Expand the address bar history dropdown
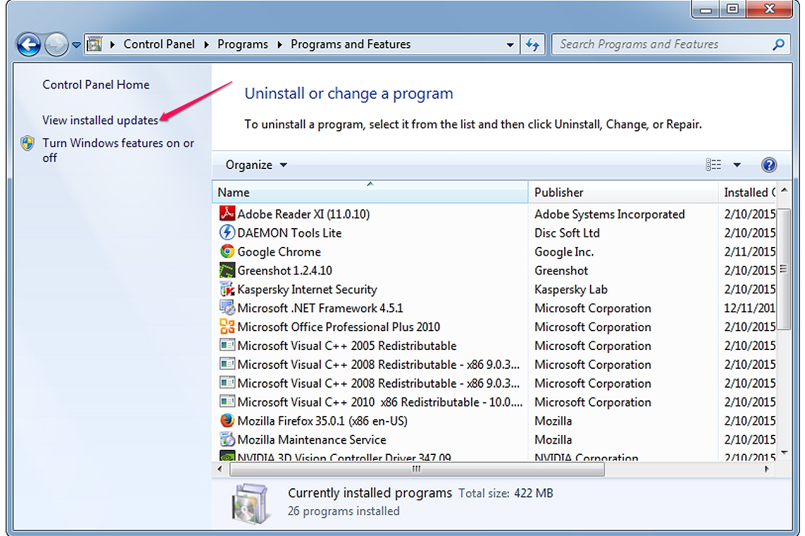Screen dimensions: 805x536 pyautogui.click(x=510, y=45)
